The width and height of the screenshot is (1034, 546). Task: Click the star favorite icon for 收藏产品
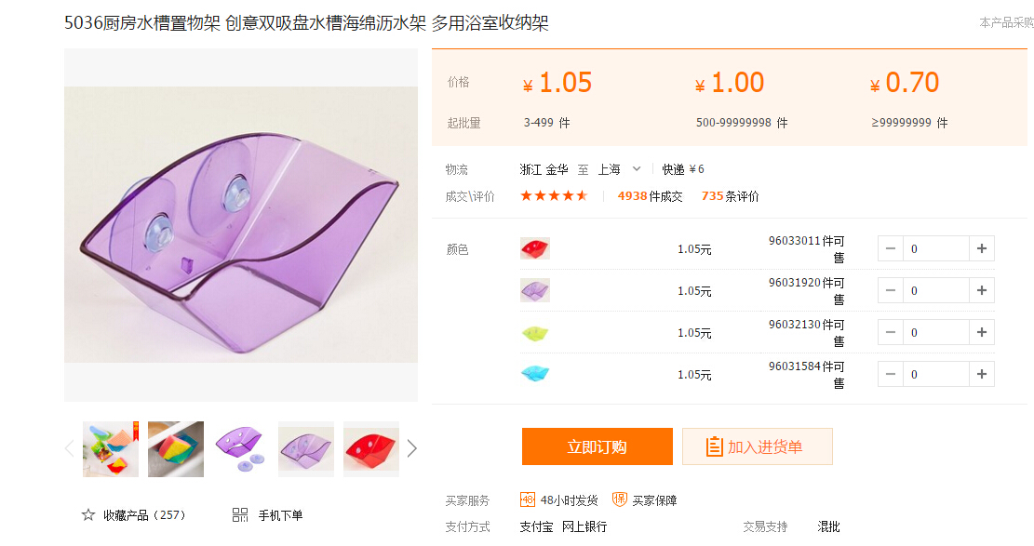pos(88,514)
